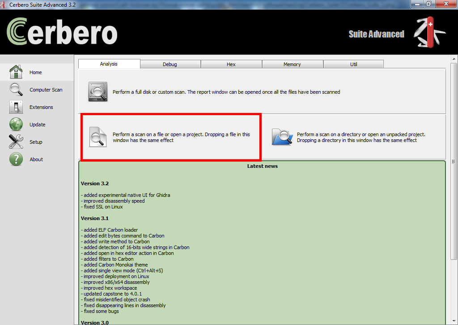Image resolution: width=458 pixels, height=325 pixels.
Task: Open Computer Scan via magnifier icon
Action: pos(16,89)
